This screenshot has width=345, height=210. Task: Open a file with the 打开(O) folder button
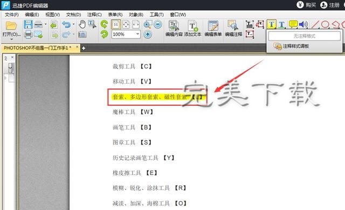[11, 29]
